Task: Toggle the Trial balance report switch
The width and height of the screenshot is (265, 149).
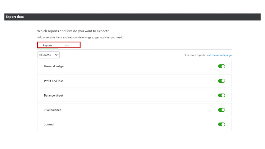Action: (221, 110)
